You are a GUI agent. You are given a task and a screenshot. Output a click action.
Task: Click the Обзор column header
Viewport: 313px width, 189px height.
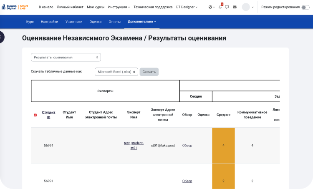point(187,115)
